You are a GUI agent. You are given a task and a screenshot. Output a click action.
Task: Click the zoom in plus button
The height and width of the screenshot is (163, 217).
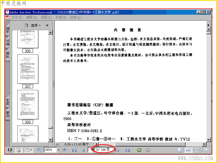point(65,150)
